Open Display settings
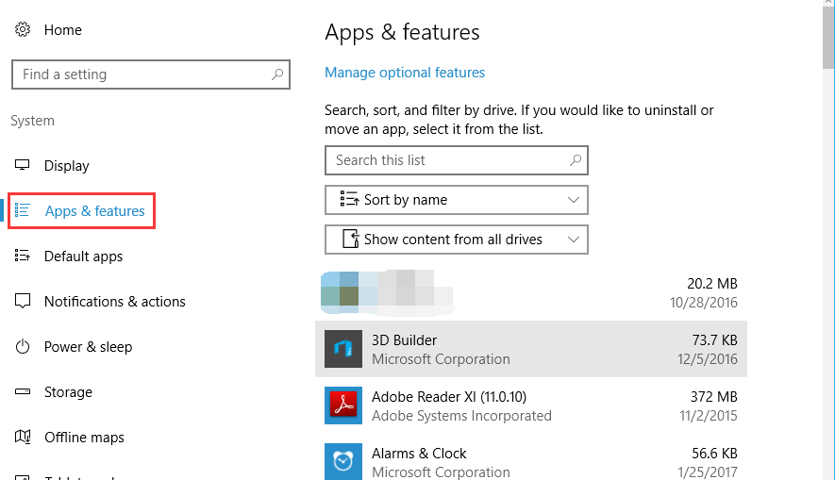 pos(67,165)
